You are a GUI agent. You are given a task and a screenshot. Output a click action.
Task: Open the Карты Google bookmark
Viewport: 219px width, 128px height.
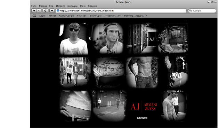pos(66,16)
